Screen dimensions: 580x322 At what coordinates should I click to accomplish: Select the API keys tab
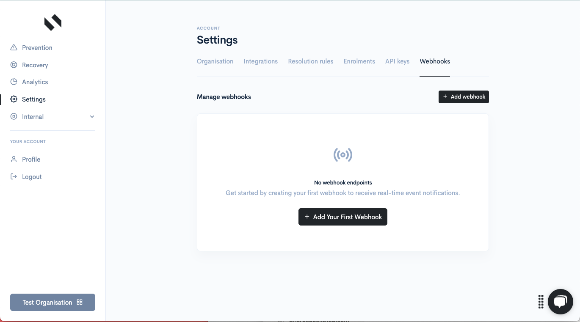coord(397,61)
